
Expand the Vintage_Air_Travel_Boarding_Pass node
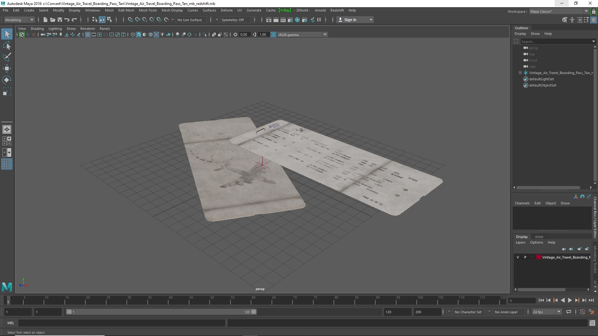point(520,73)
